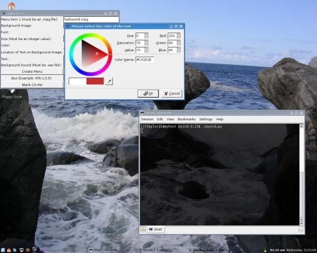Click the Hue value field
The image size is (317, 253).
pos(140,36)
